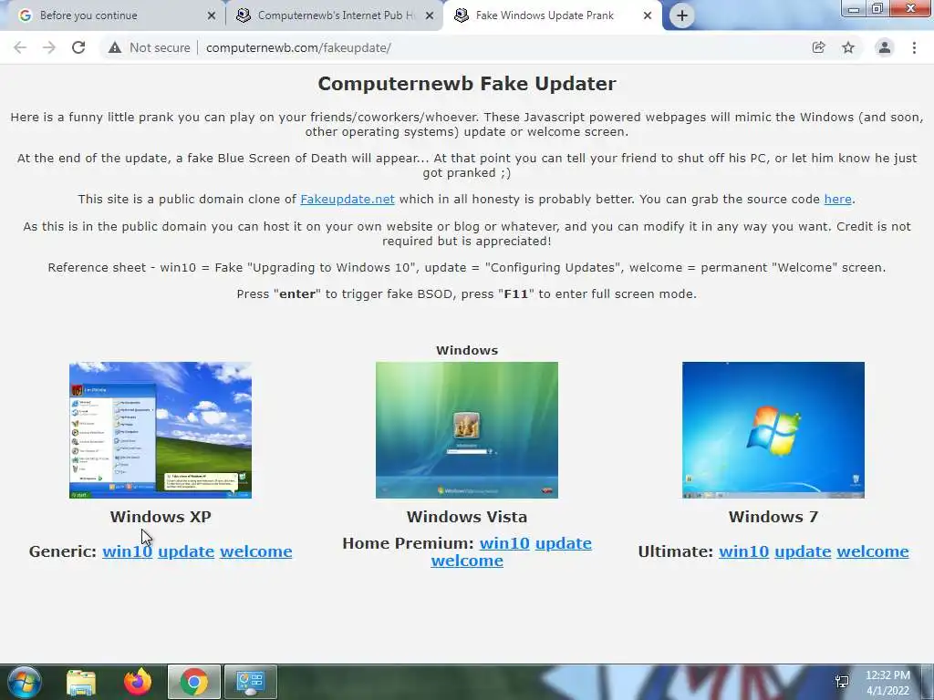934x700 pixels.
Task: Open the Chrome three-dot menu
Action: pos(914,47)
